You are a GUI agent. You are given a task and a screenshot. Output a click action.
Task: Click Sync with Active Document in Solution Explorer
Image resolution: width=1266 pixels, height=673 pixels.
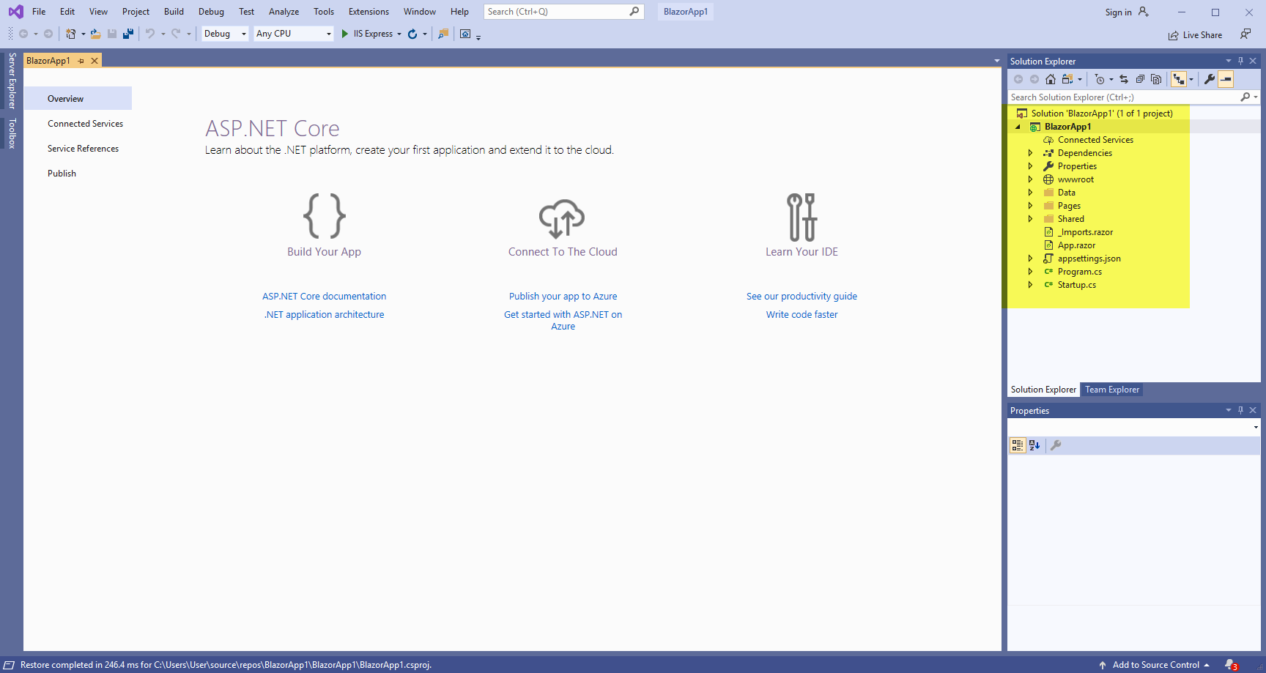pos(1124,79)
